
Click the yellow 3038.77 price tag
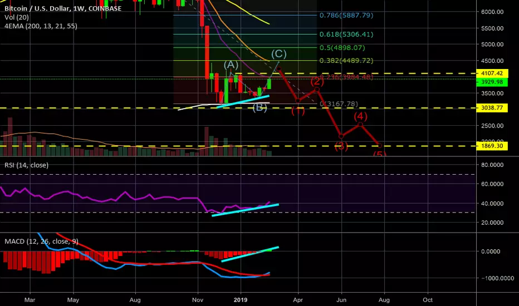click(x=492, y=108)
